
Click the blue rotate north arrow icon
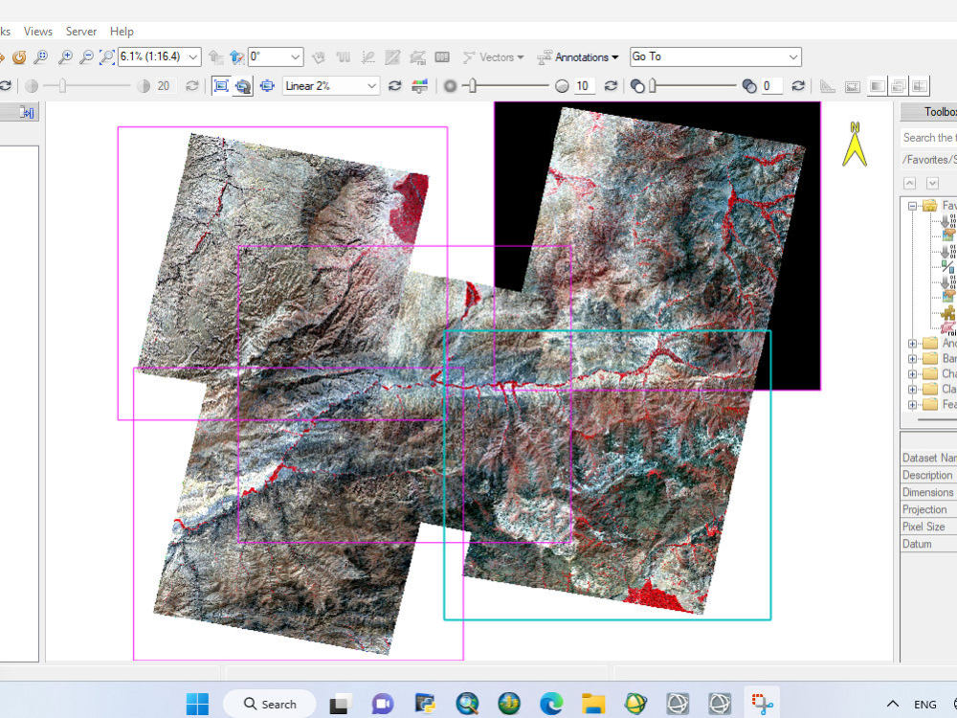pos(236,57)
